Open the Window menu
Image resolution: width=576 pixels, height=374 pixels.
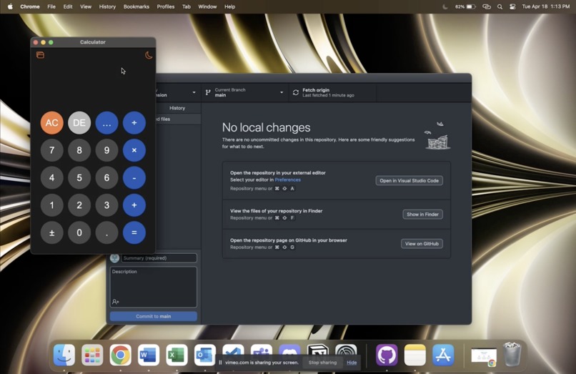pyautogui.click(x=207, y=6)
